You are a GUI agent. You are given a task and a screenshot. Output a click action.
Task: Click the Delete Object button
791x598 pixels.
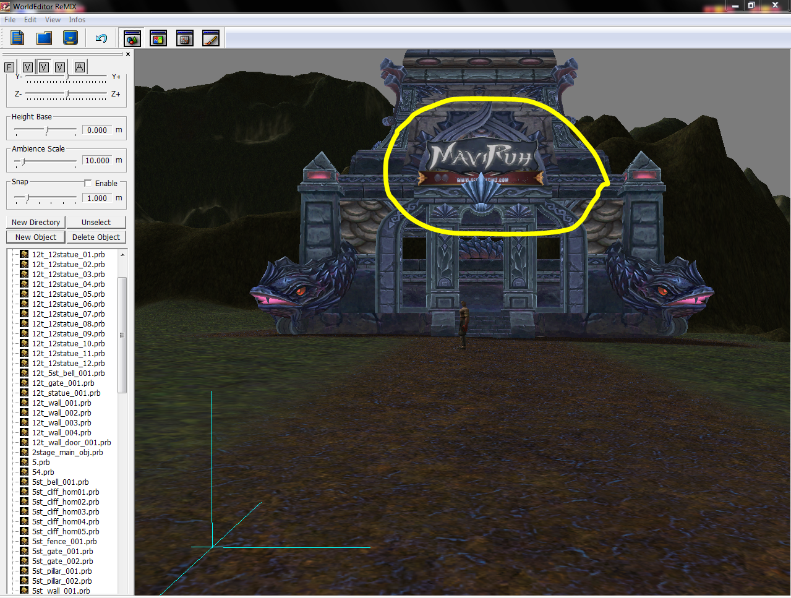[x=96, y=237]
